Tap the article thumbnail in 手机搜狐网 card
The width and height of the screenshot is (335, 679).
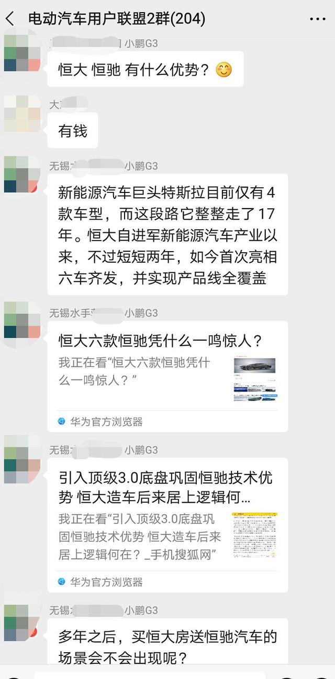255,535
